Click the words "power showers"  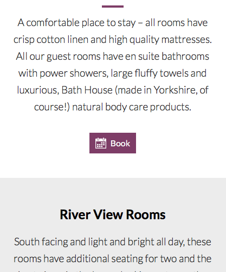point(73,73)
